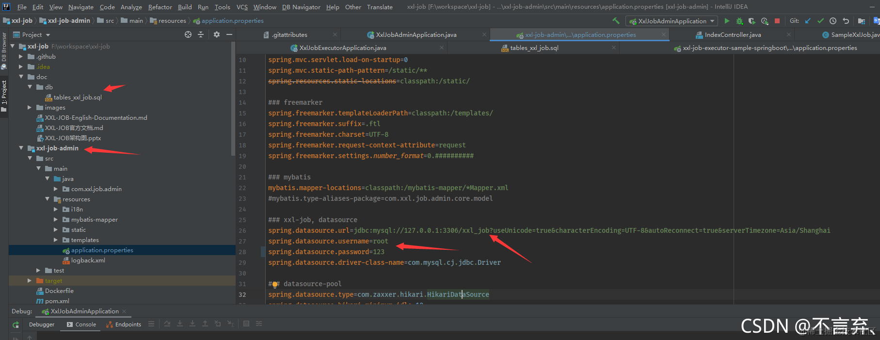
Task: Start debugging with the green bug icon
Action: [739, 21]
